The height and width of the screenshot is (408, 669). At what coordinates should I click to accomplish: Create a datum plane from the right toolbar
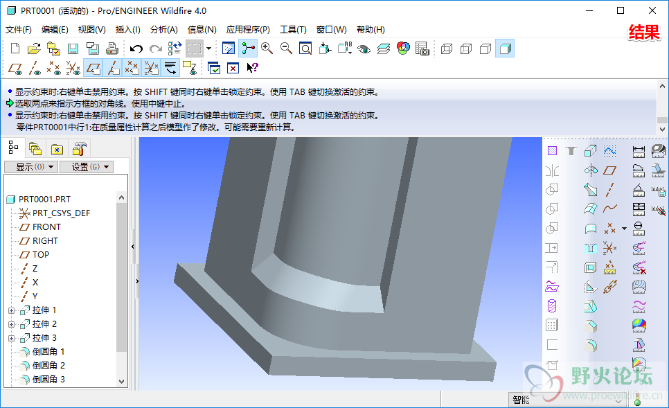(x=609, y=170)
